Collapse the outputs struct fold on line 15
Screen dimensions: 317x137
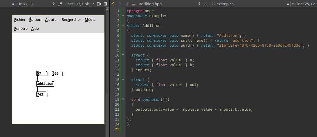click(x=123, y=80)
